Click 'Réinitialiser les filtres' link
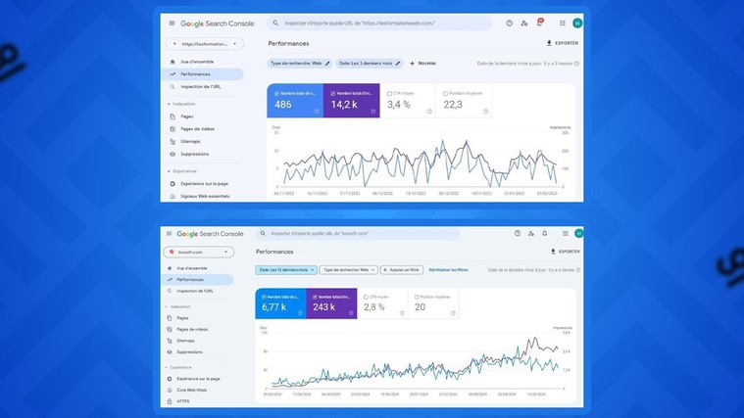The width and height of the screenshot is (744, 418). [448, 270]
